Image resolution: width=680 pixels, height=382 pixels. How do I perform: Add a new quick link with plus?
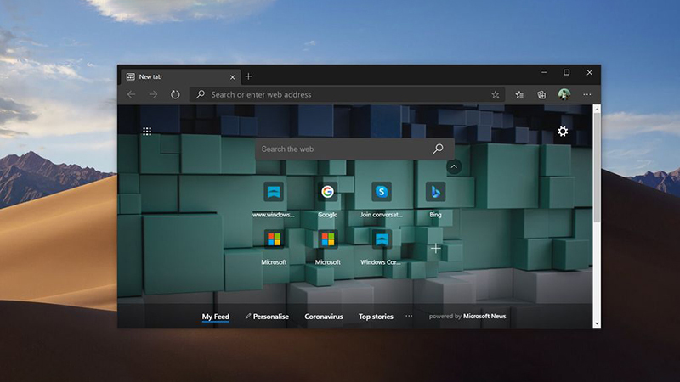436,248
